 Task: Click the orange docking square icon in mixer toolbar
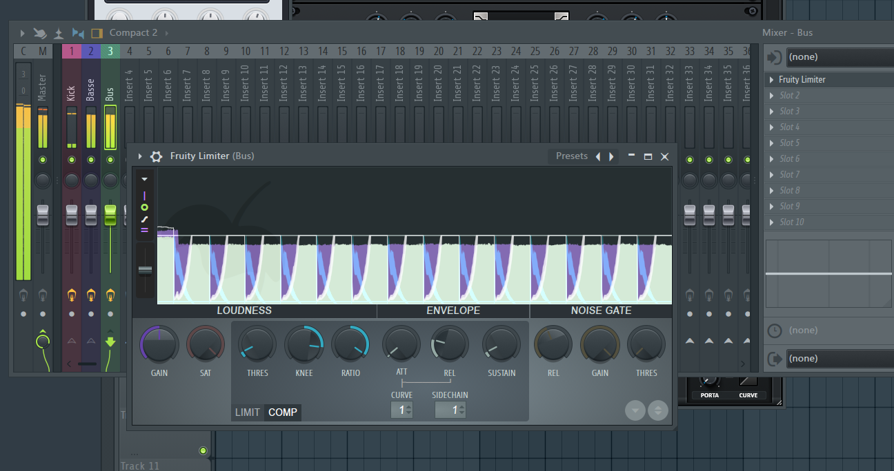coord(97,32)
